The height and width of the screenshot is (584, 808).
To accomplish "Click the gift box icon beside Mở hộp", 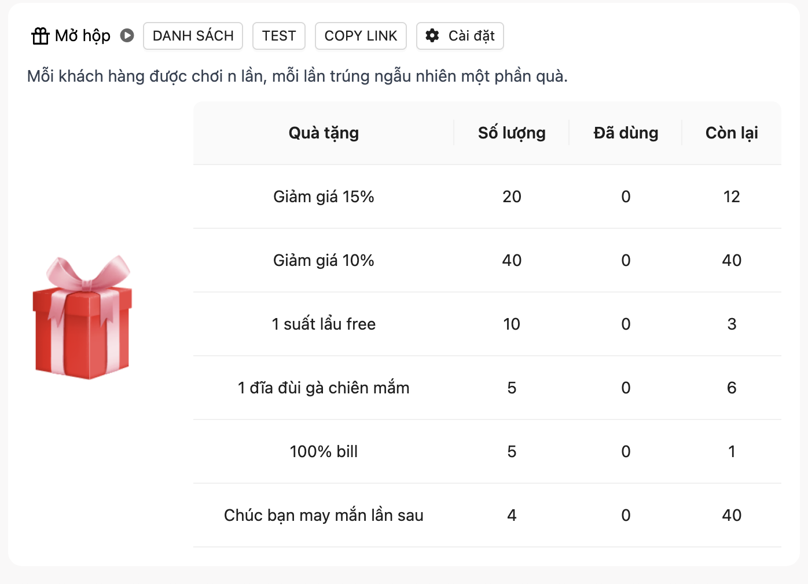I will [41, 36].
